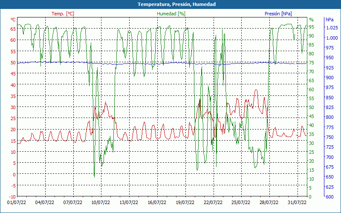This screenshot has height=213, width=341.
Task: Click the green % unit label on the axis
Action: pyautogui.click(x=312, y=20)
